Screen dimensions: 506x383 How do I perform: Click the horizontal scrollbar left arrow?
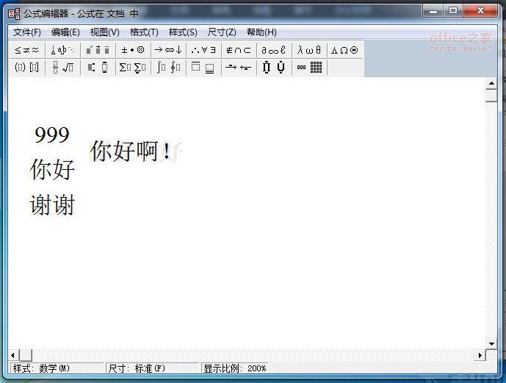(13, 355)
